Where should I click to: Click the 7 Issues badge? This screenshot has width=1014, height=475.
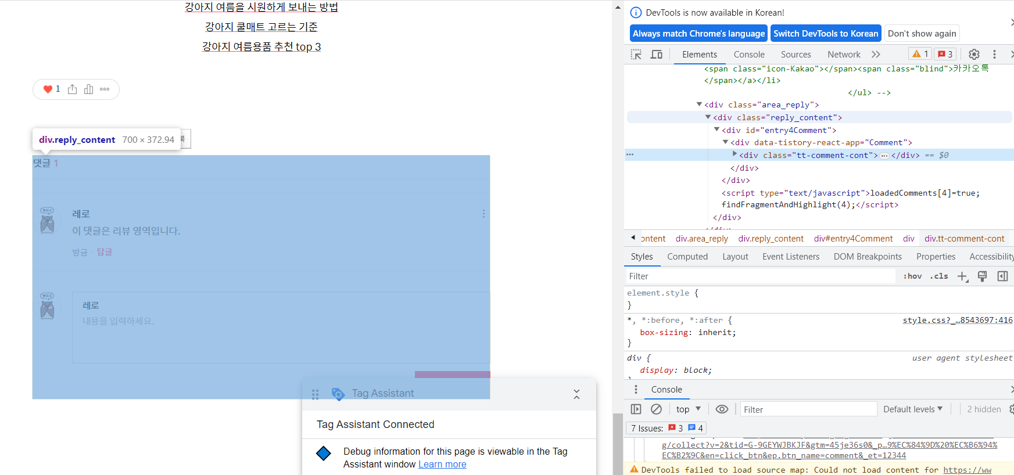click(x=666, y=429)
